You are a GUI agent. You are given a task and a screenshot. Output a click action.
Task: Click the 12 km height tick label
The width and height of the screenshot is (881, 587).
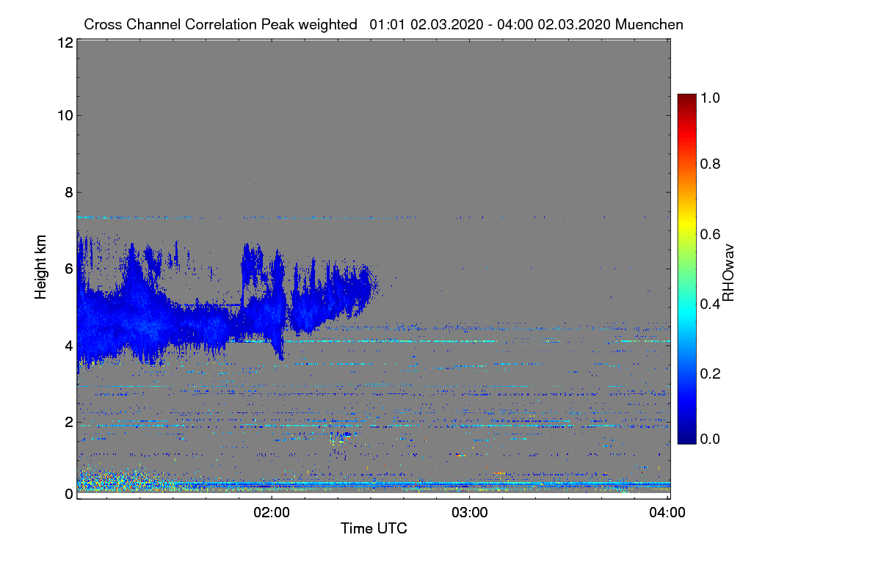tap(64, 43)
